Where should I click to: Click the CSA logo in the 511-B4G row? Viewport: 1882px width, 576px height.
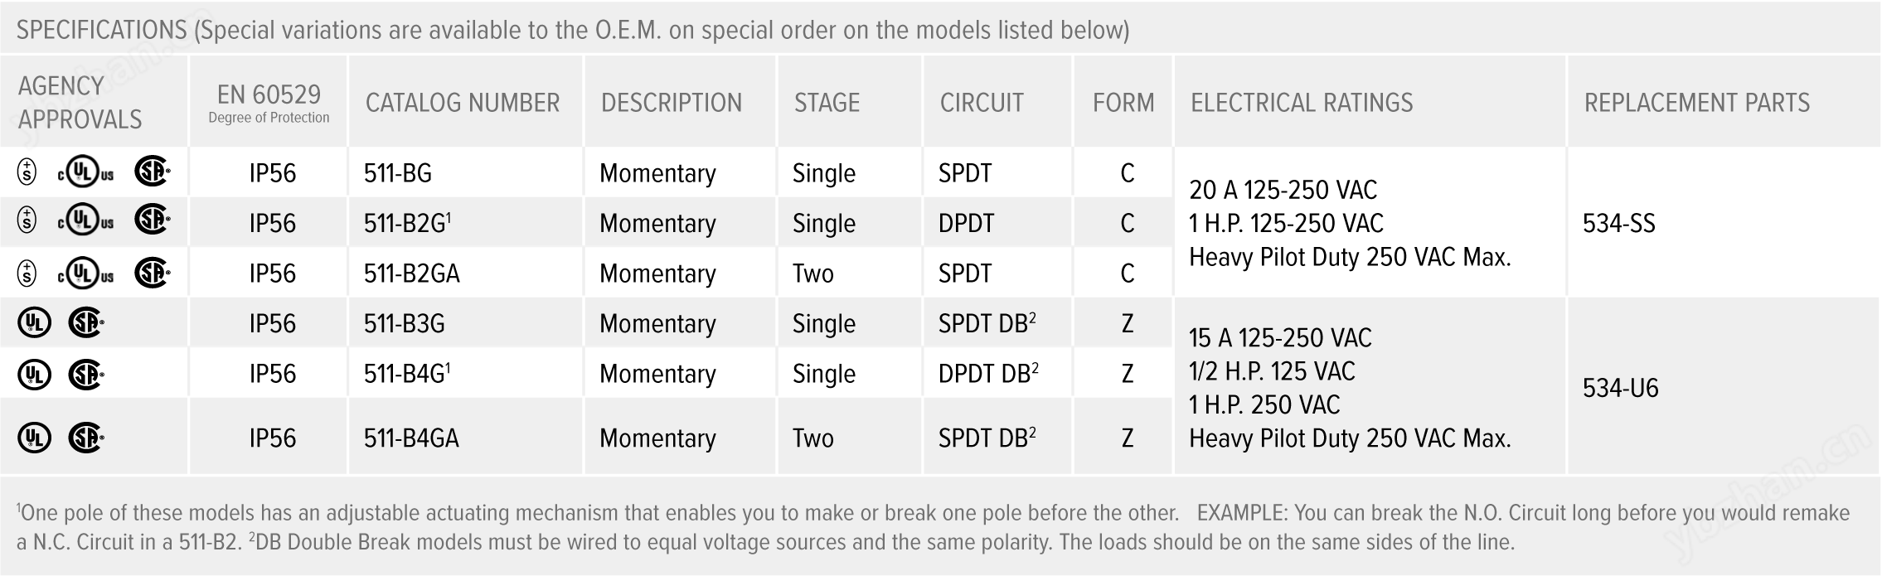click(85, 374)
